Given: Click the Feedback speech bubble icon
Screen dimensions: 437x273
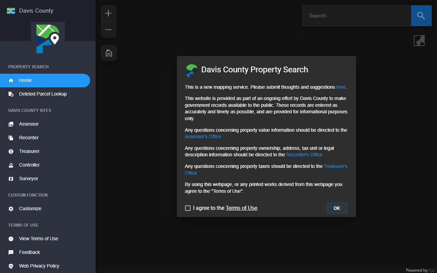Looking at the screenshot, I should click(11, 253).
